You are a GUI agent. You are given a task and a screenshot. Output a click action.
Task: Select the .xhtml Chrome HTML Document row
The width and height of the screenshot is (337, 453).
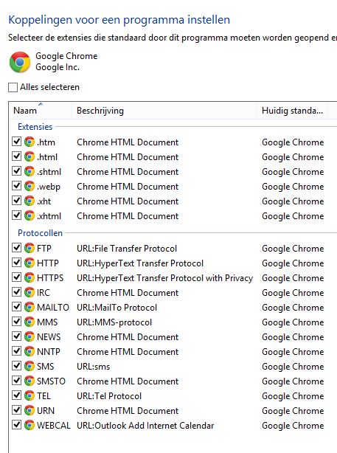(173, 216)
